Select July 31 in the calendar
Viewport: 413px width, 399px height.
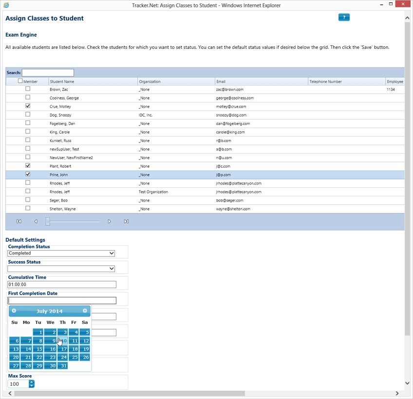(63, 365)
